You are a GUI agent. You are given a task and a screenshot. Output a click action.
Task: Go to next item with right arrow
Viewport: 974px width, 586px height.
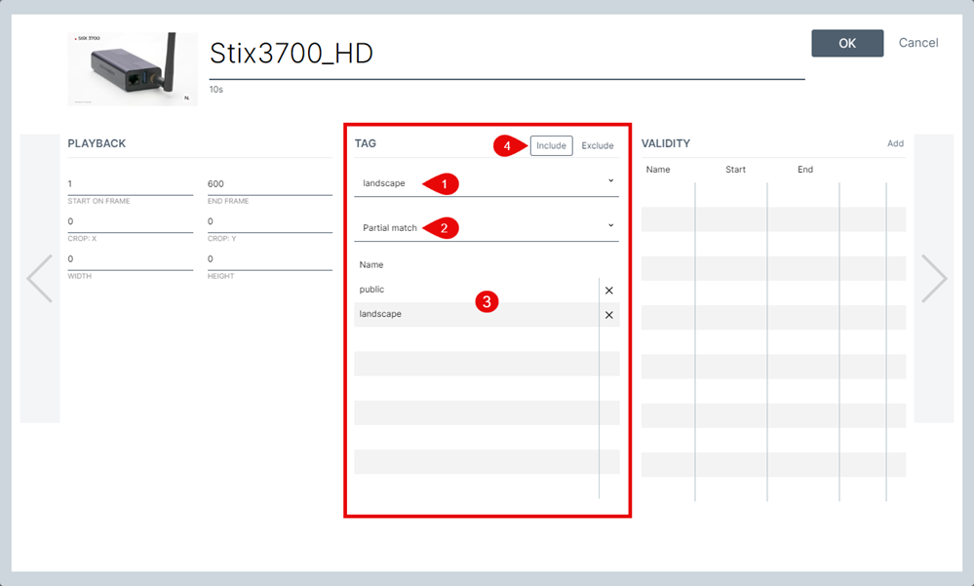(934, 279)
